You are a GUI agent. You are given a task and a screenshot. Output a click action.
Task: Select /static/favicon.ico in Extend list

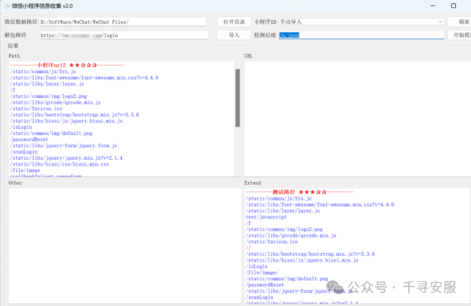[272, 241]
